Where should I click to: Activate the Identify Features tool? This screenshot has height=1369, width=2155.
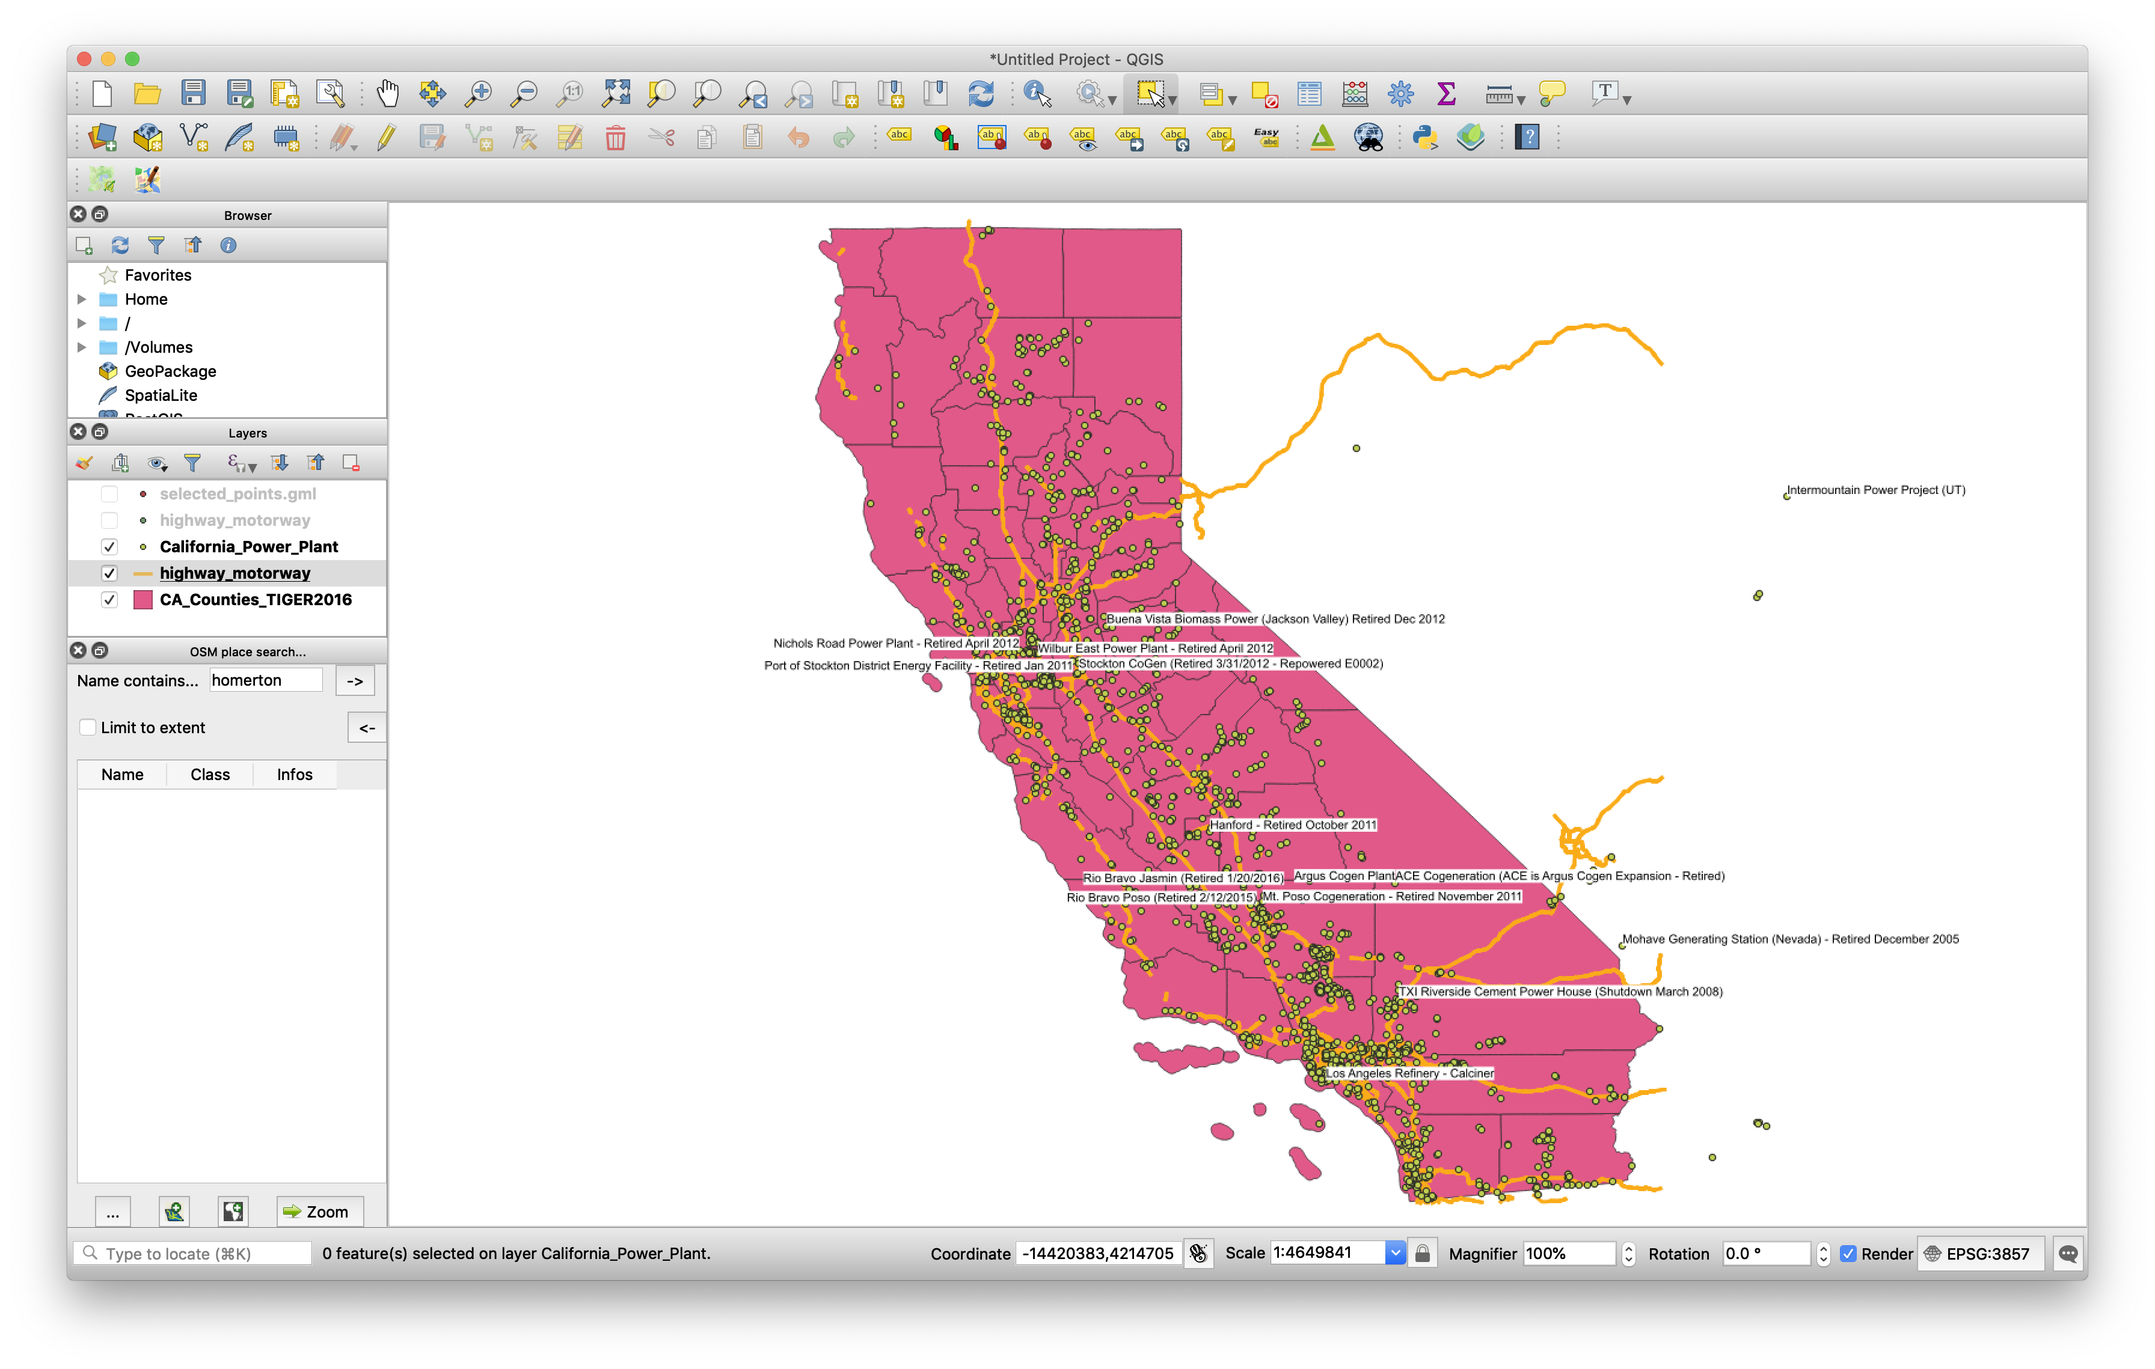click(1037, 93)
